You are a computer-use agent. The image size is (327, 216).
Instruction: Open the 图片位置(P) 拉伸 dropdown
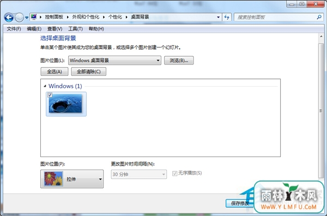pos(72,179)
